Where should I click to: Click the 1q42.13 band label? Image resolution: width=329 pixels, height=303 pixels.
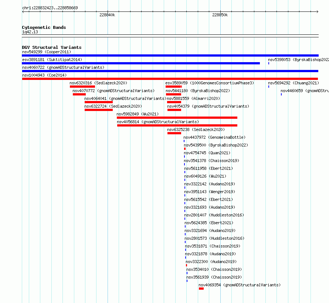[x=30, y=32]
